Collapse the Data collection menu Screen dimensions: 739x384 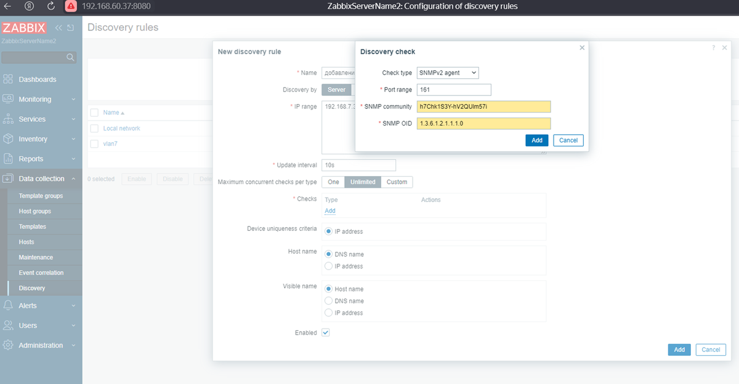[x=41, y=178]
